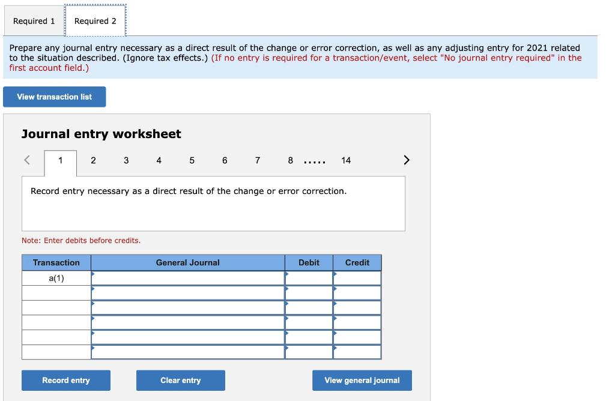Click the Clear entry button
The width and height of the screenshot is (615, 401).
(180, 380)
